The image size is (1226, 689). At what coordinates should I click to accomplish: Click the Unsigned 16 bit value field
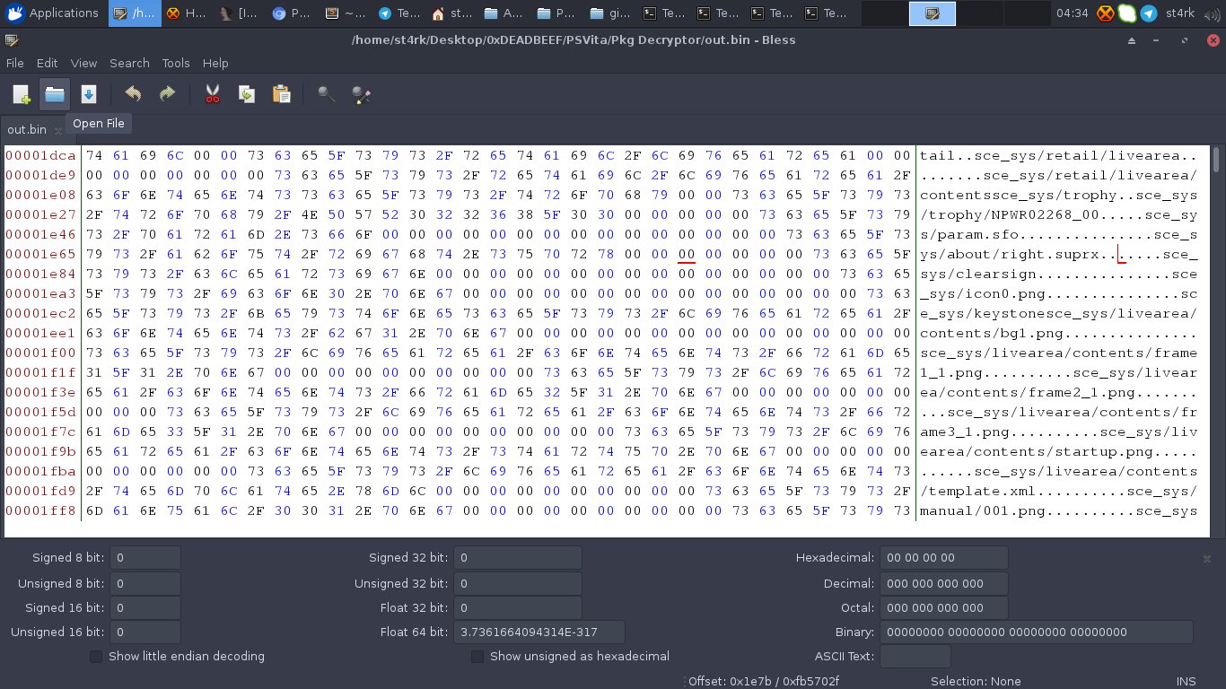pyautogui.click(x=144, y=632)
